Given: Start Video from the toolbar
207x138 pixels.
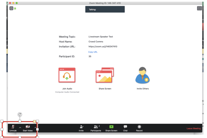Looking at the screenshot, I should tap(28, 128).
